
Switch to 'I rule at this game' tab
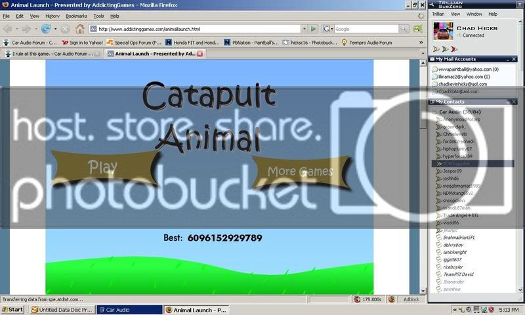pyautogui.click(x=52, y=54)
